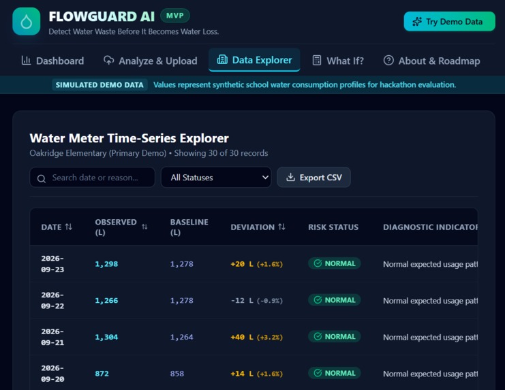Click the Try Demo Data button
The width and height of the screenshot is (505, 390).
[449, 22]
